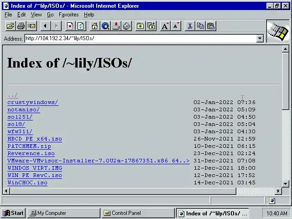Open the Help menu
292x219 pixels.
coord(89,15)
